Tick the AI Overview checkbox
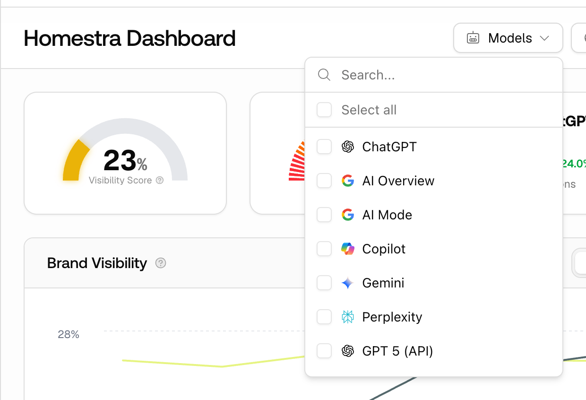Image resolution: width=586 pixels, height=400 pixels. coord(324,181)
